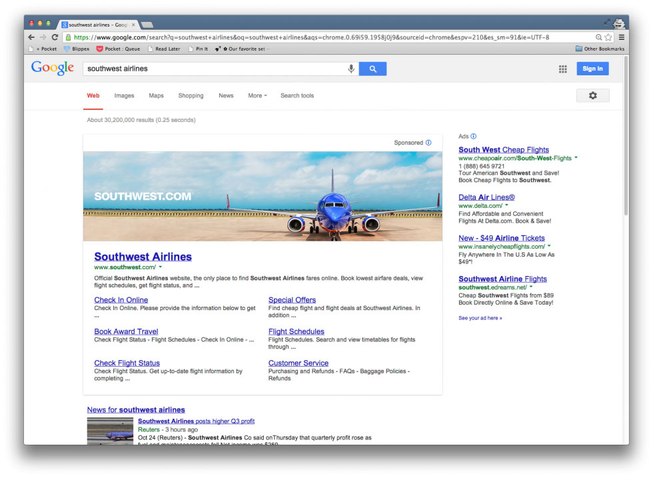Switch to the Images tab
Viewport: 653px width, 478px height.
tap(124, 95)
